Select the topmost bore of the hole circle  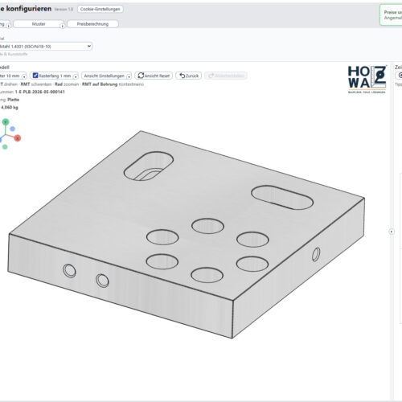point(207,226)
